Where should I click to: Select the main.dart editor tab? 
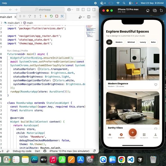pyautogui.click(x=6, y=17)
